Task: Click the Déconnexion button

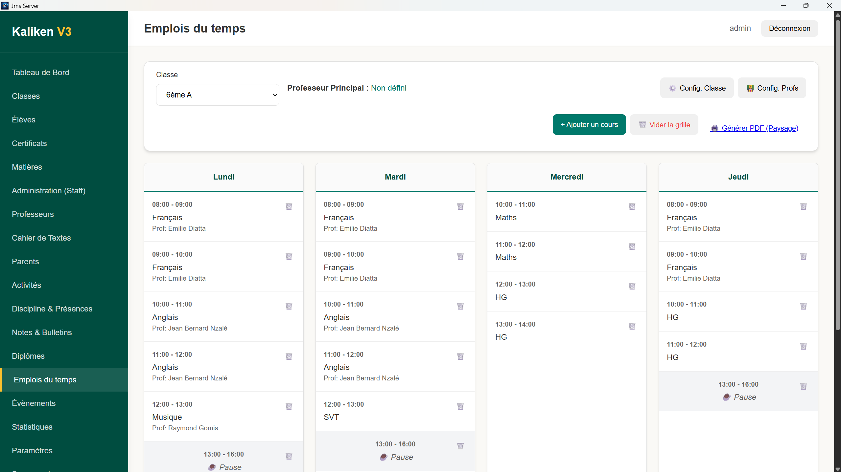Action: pos(789,29)
